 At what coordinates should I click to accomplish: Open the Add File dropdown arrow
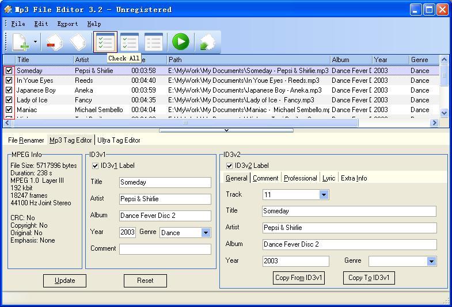tap(35, 43)
